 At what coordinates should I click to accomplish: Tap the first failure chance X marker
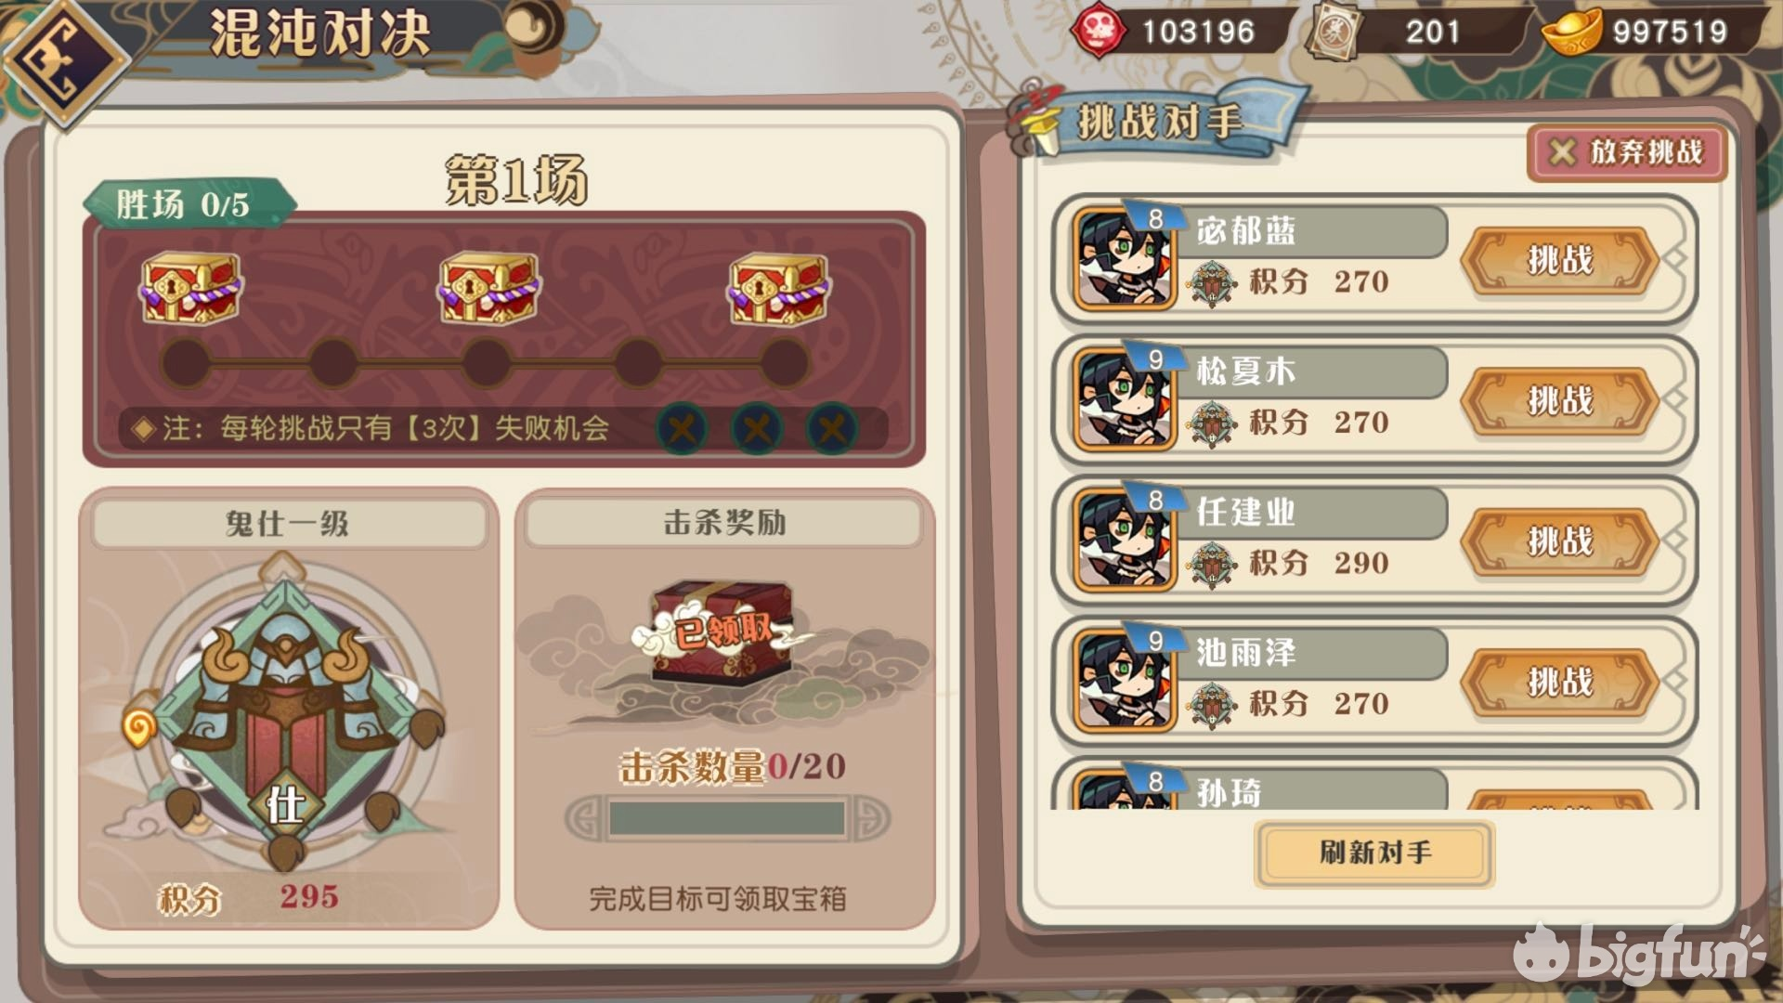[x=683, y=428]
